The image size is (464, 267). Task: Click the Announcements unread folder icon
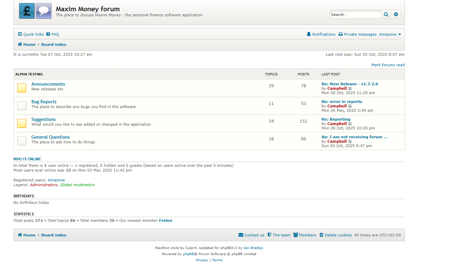22,88
